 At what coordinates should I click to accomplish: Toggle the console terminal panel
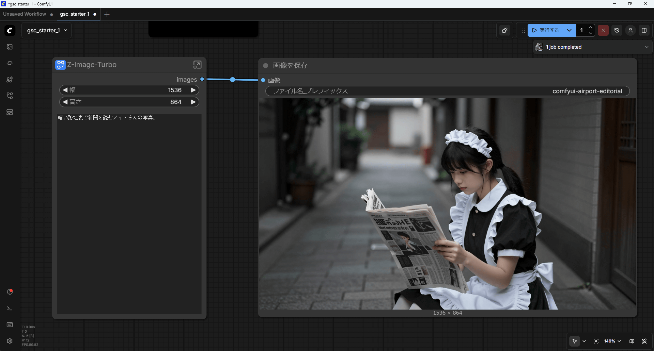pos(10,308)
